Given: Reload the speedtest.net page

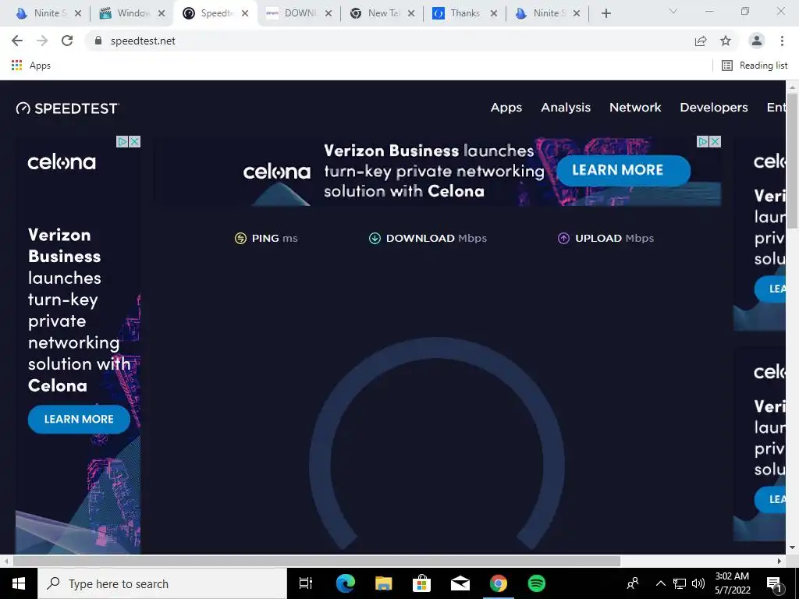Looking at the screenshot, I should click(x=67, y=41).
